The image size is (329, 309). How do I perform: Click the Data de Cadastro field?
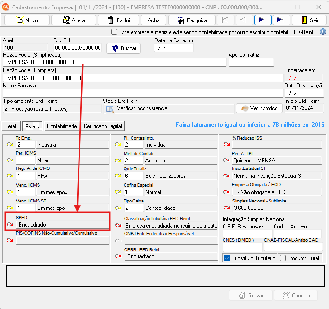point(173,48)
